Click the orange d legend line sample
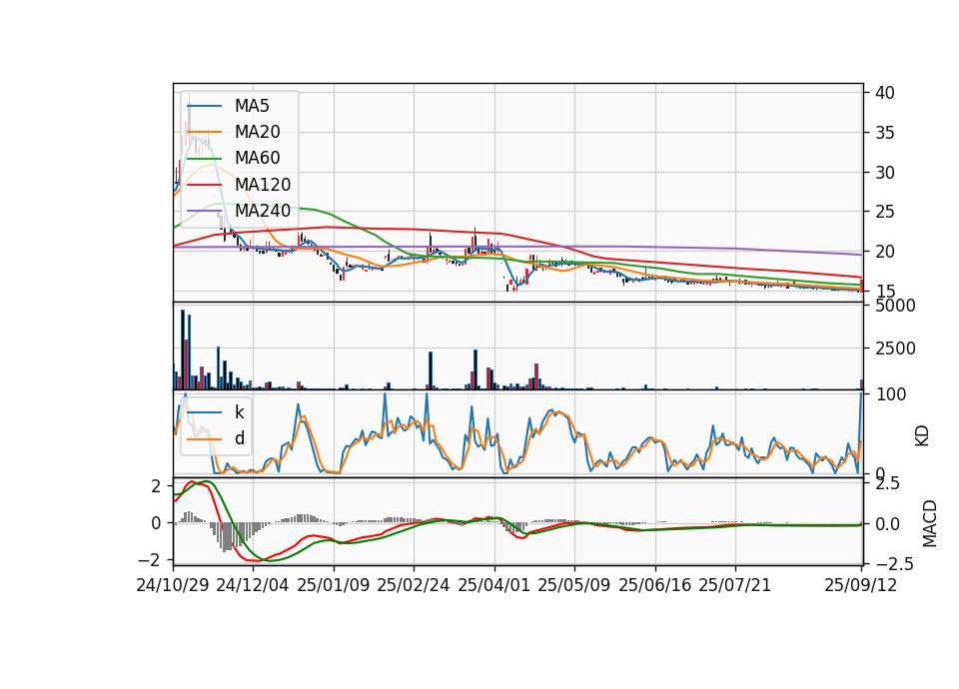 [x=204, y=438]
